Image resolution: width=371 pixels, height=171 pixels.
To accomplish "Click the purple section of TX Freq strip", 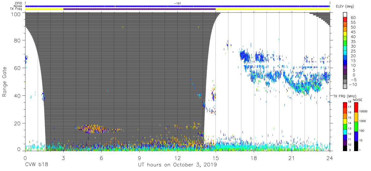I will pyautogui.click(x=140, y=9).
